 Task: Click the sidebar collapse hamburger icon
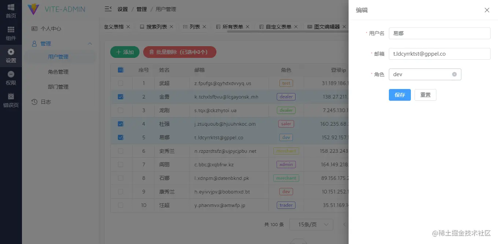[x=107, y=9]
